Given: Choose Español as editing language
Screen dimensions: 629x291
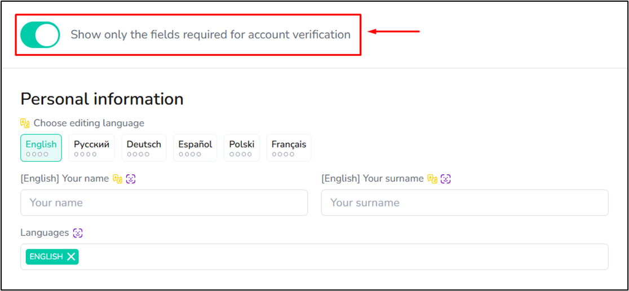Looking at the screenshot, I should click(x=195, y=148).
